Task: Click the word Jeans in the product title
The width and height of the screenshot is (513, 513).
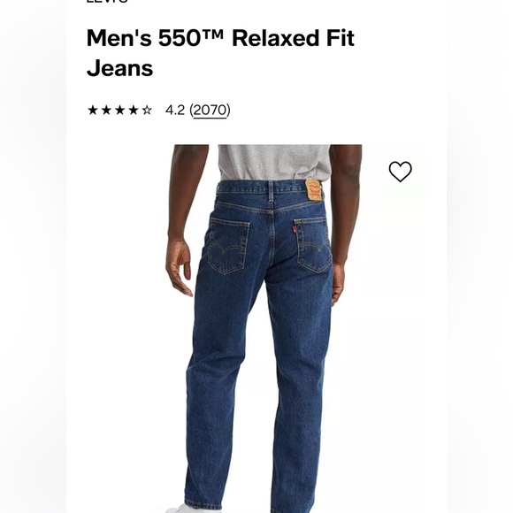Action: (x=119, y=68)
